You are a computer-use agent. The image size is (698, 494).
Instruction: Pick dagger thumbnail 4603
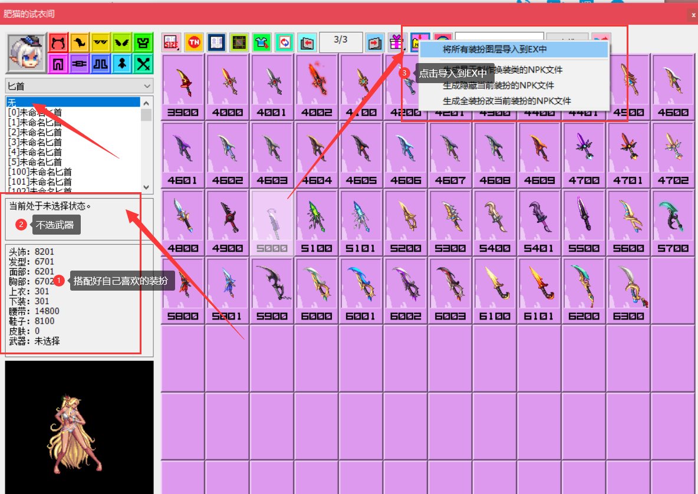point(272,155)
